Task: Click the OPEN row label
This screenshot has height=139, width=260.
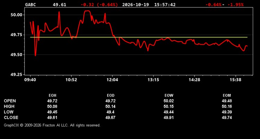Action: (x=10, y=101)
